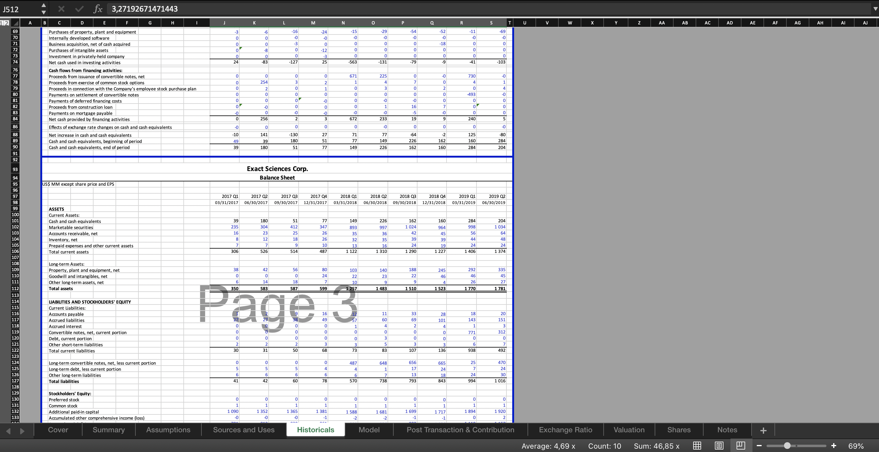Select row 112 header

click(x=15, y=288)
